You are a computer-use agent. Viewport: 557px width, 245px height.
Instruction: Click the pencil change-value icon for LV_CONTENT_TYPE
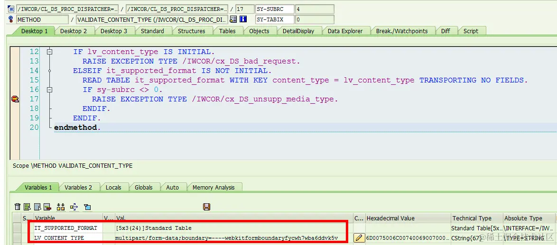pyautogui.click(x=360, y=237)
